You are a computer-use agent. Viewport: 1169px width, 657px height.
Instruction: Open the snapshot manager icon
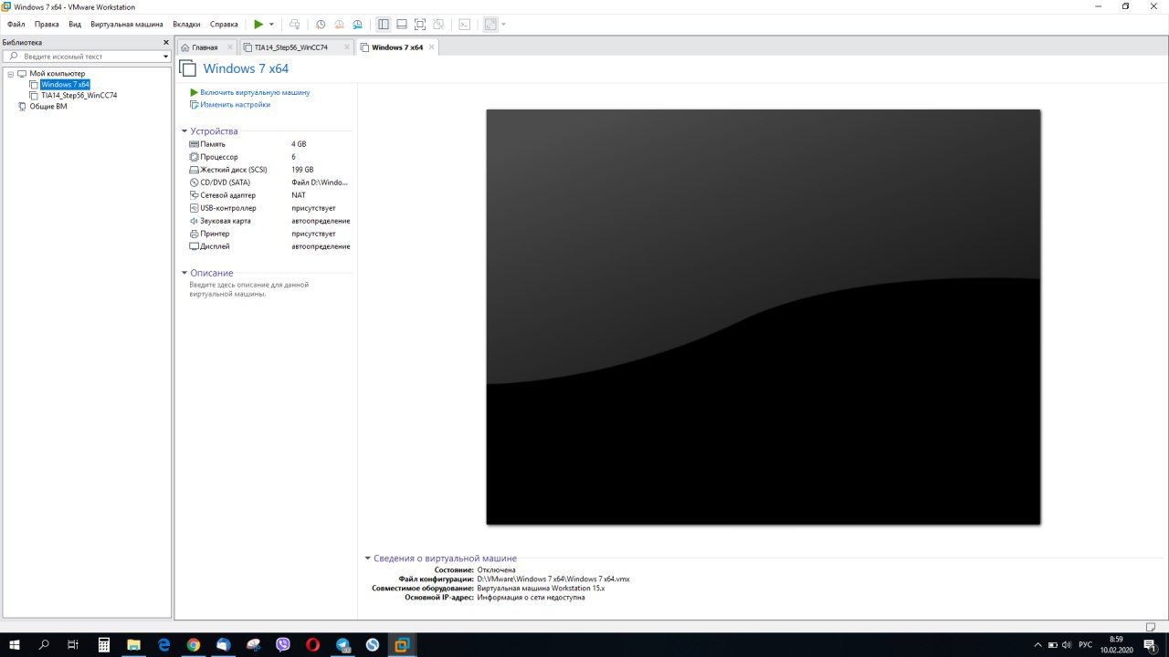(x=357, y=24)
